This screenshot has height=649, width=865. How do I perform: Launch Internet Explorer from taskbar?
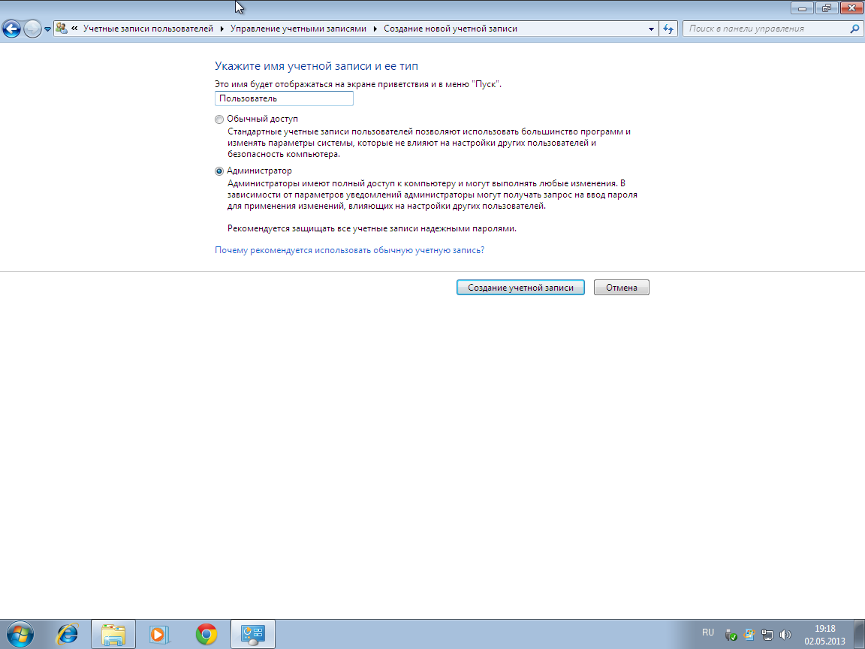click(x=68, y=634)
